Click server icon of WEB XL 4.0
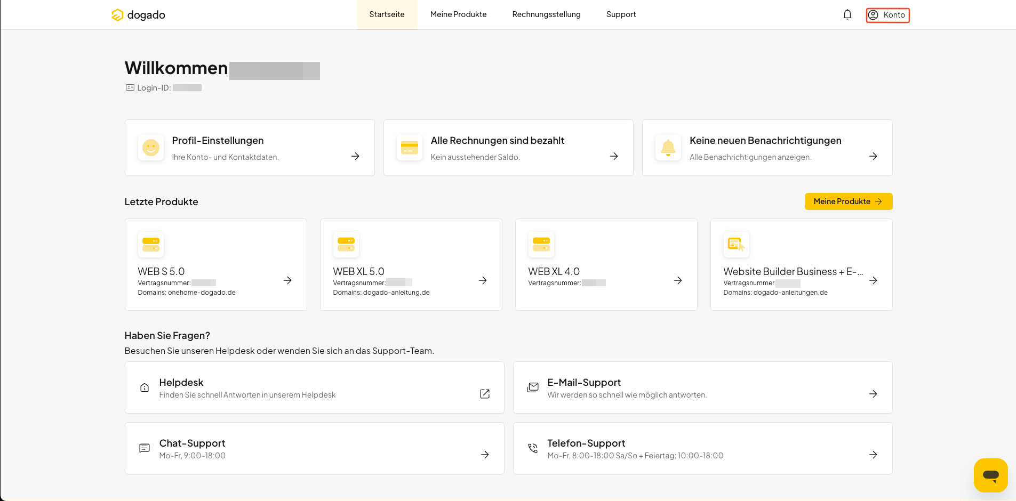 coord(541,245)
